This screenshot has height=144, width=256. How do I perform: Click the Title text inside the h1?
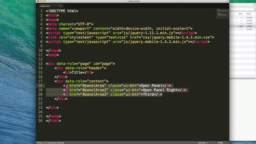point(77,72)
